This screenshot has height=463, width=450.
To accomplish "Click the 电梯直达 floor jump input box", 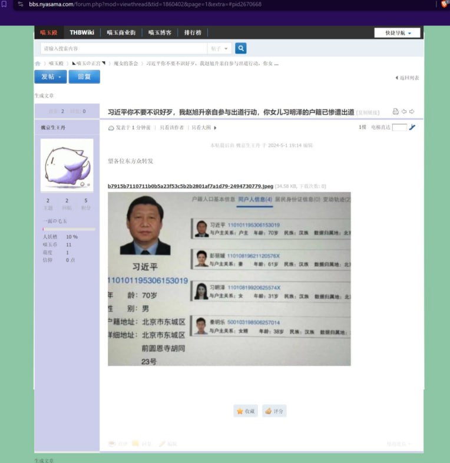I will coord(399,127).
